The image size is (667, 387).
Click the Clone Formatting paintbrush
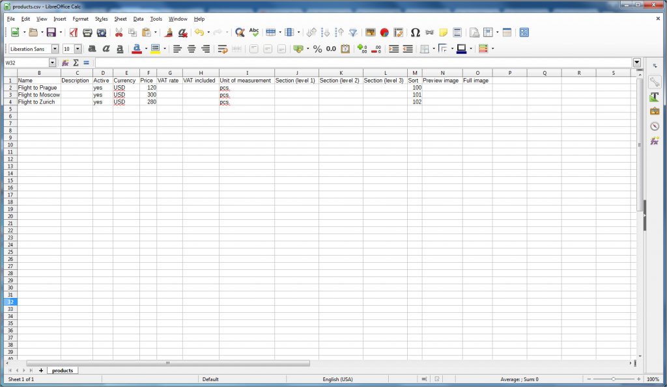pos(169,33)
